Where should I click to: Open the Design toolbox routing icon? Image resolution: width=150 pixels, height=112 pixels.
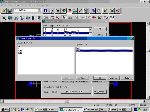point(69,11)
